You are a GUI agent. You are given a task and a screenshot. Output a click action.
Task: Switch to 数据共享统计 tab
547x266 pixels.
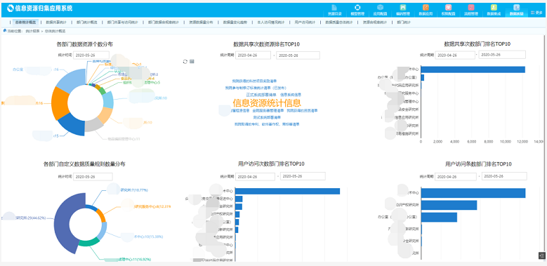click(x=56, y=22)
